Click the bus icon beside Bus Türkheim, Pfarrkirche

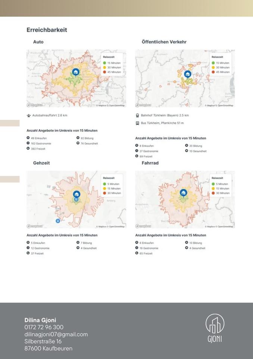coord(137,123)
